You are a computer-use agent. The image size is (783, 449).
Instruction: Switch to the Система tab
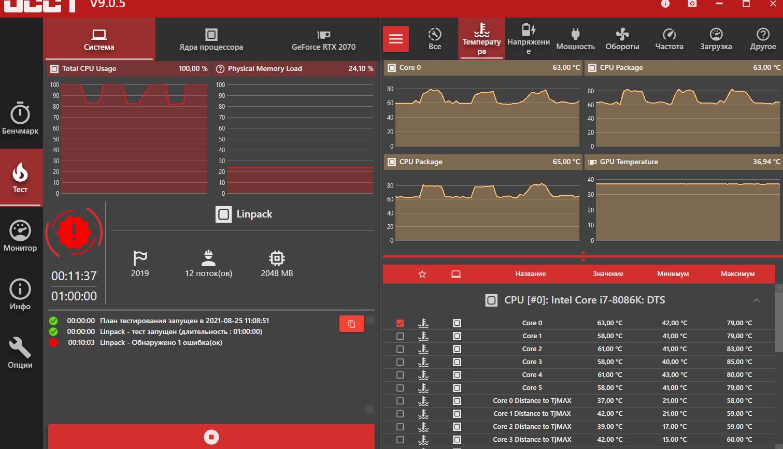pyautogui.click(x=99, y=39)
